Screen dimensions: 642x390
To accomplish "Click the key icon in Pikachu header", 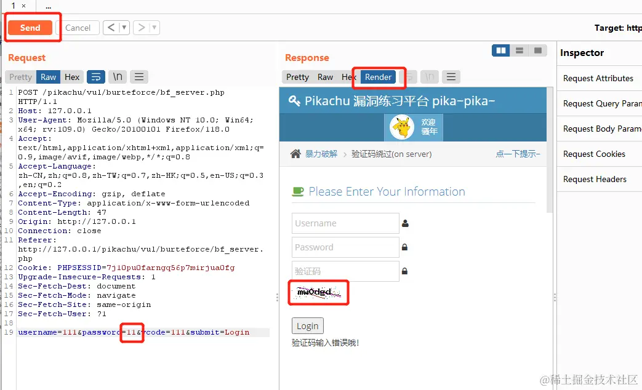I will [294, 100].
